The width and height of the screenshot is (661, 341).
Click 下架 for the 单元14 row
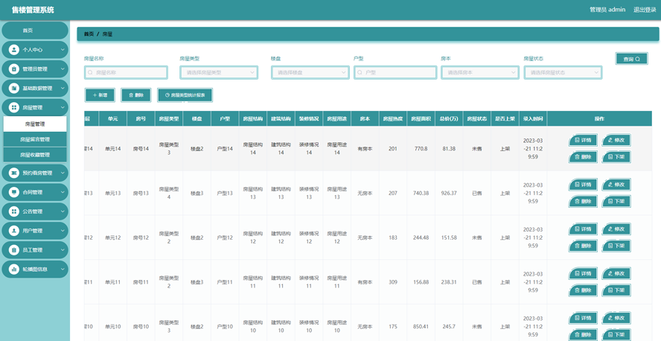coord(616,157)
